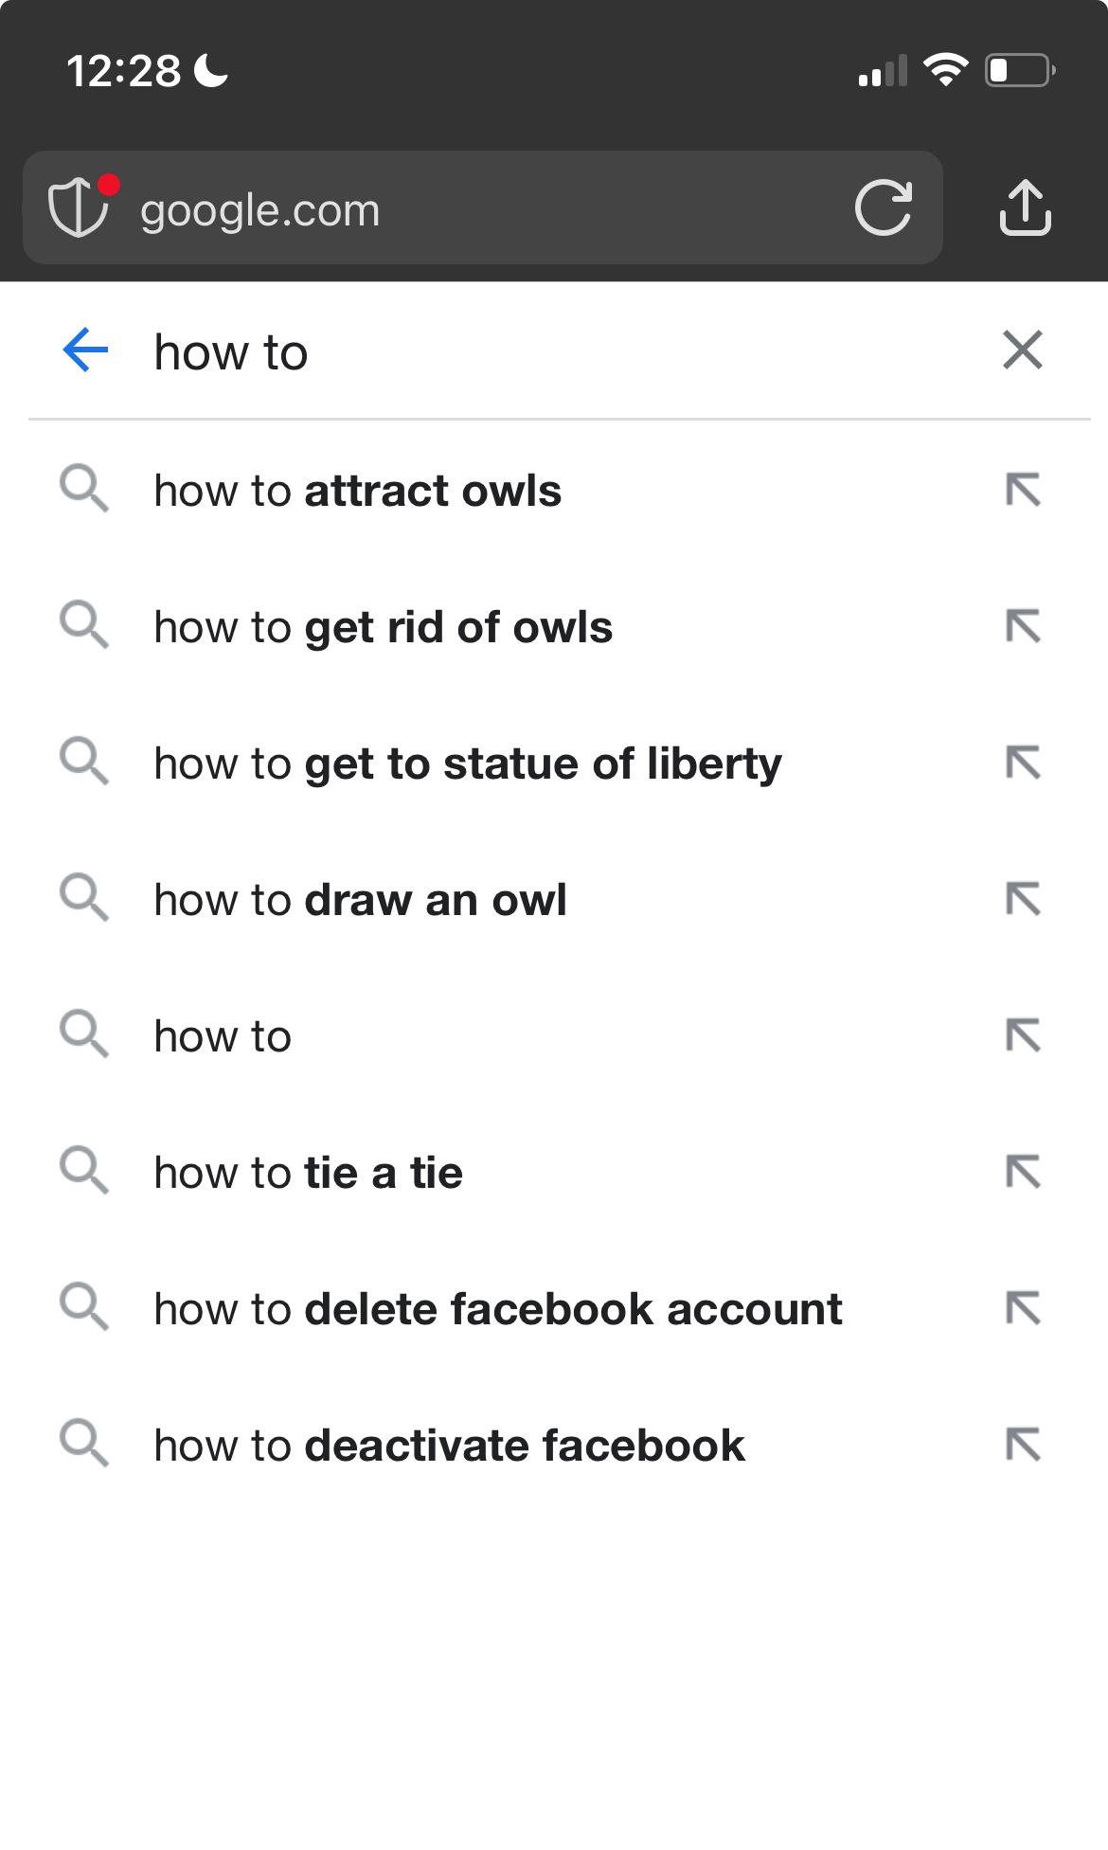Open the browser share sheet icon
Screen dimensions: 1108x1850
click(x=1026, y=207)
